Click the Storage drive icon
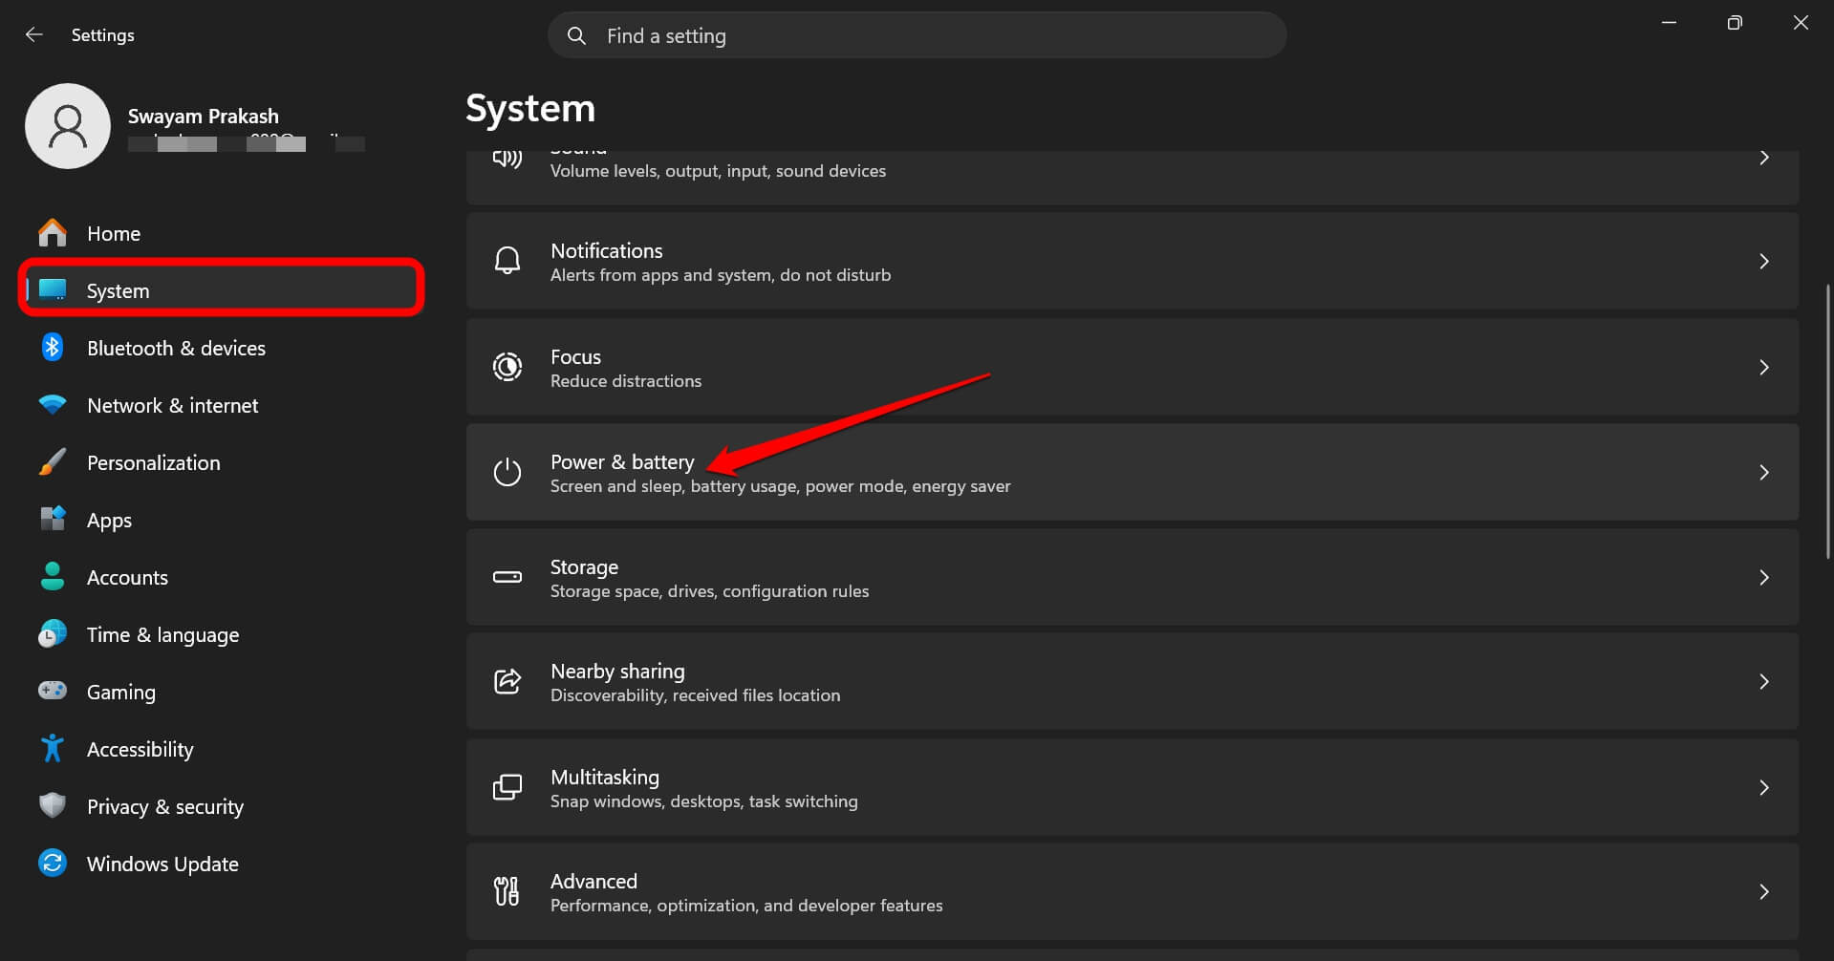The width and height of the screenshot is (1834, 961). (x=507, y=577)
